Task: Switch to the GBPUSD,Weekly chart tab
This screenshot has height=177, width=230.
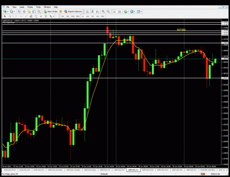Action: 73,170
